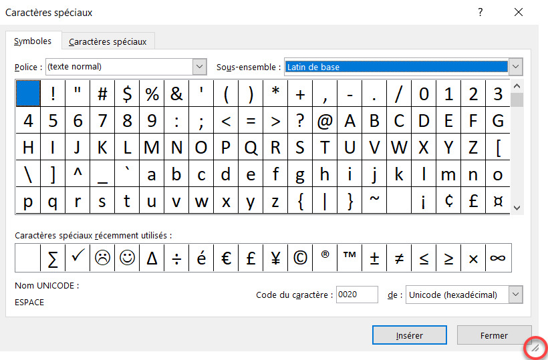Select the currency sign ¤ in the grid
548x360 pixels.
498,200
